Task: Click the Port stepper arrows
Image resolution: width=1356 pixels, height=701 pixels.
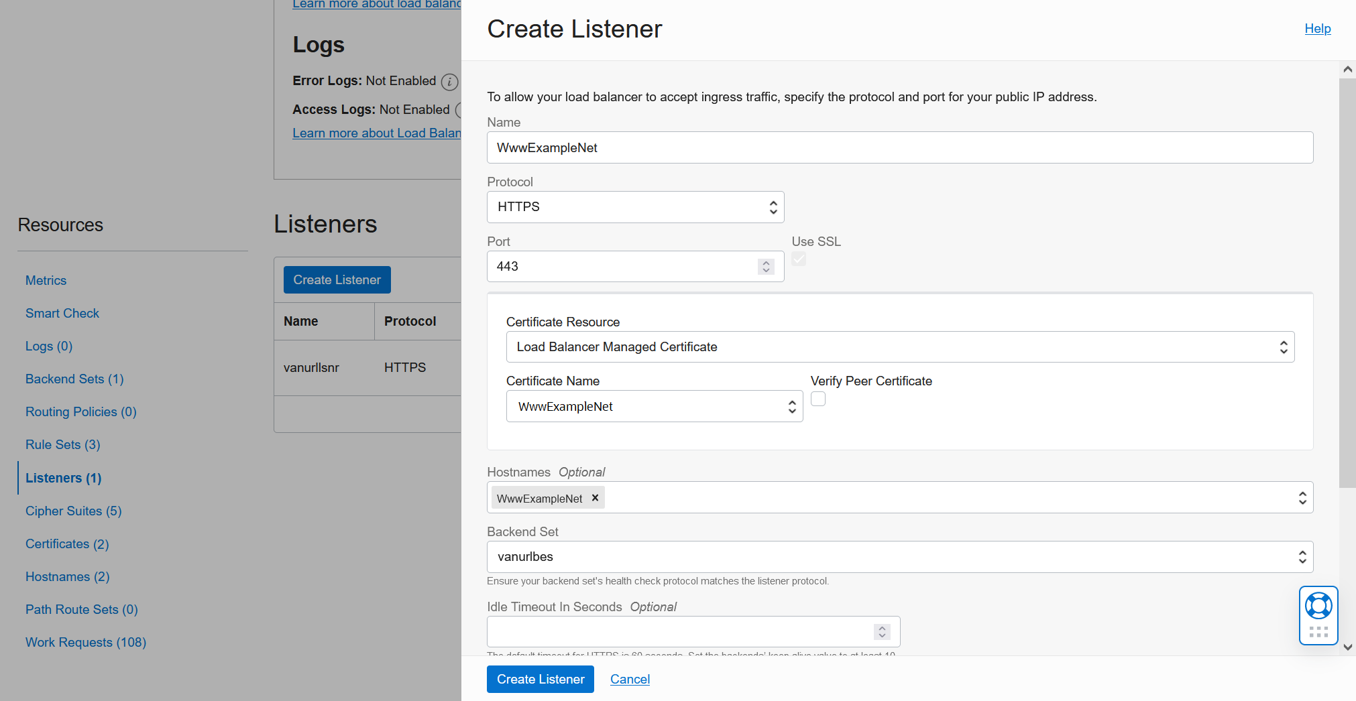Action: [766, 267]
